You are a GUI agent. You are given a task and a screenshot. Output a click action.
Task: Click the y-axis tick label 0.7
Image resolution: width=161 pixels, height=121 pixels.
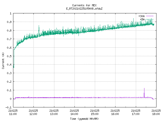(9, 39)
